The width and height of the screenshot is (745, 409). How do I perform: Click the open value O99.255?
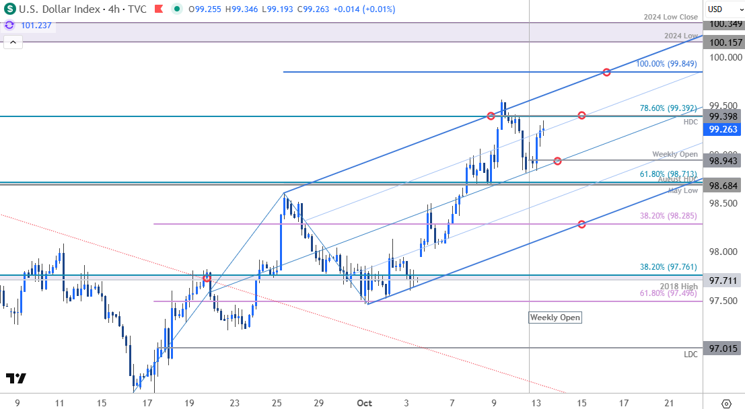pos(205,9)
